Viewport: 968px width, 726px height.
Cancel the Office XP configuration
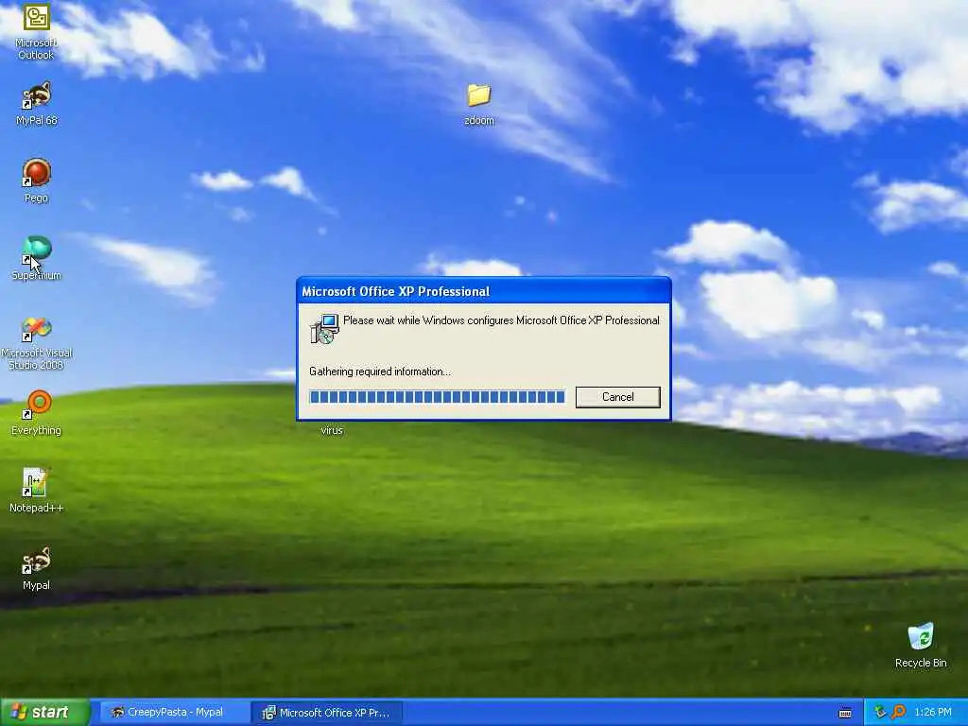(x=618, y=397)
